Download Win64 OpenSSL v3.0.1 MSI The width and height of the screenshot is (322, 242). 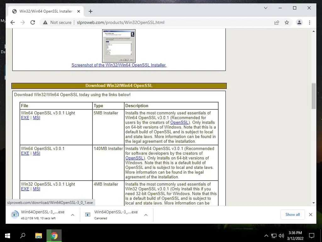36,153
